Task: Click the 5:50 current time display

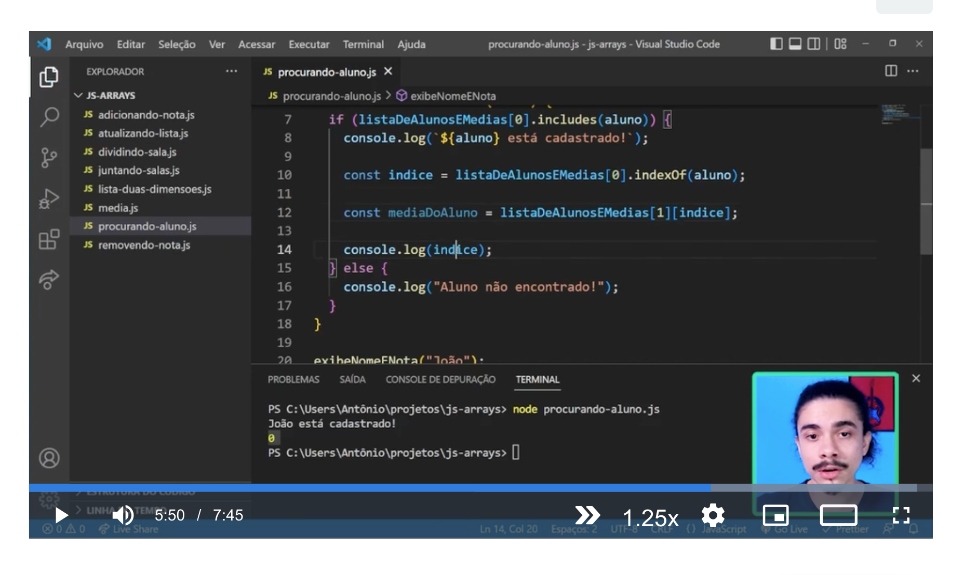Action: (169, 515)
